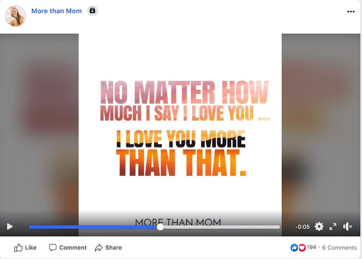
Task: Share this post
Action: tap(108, 247)
